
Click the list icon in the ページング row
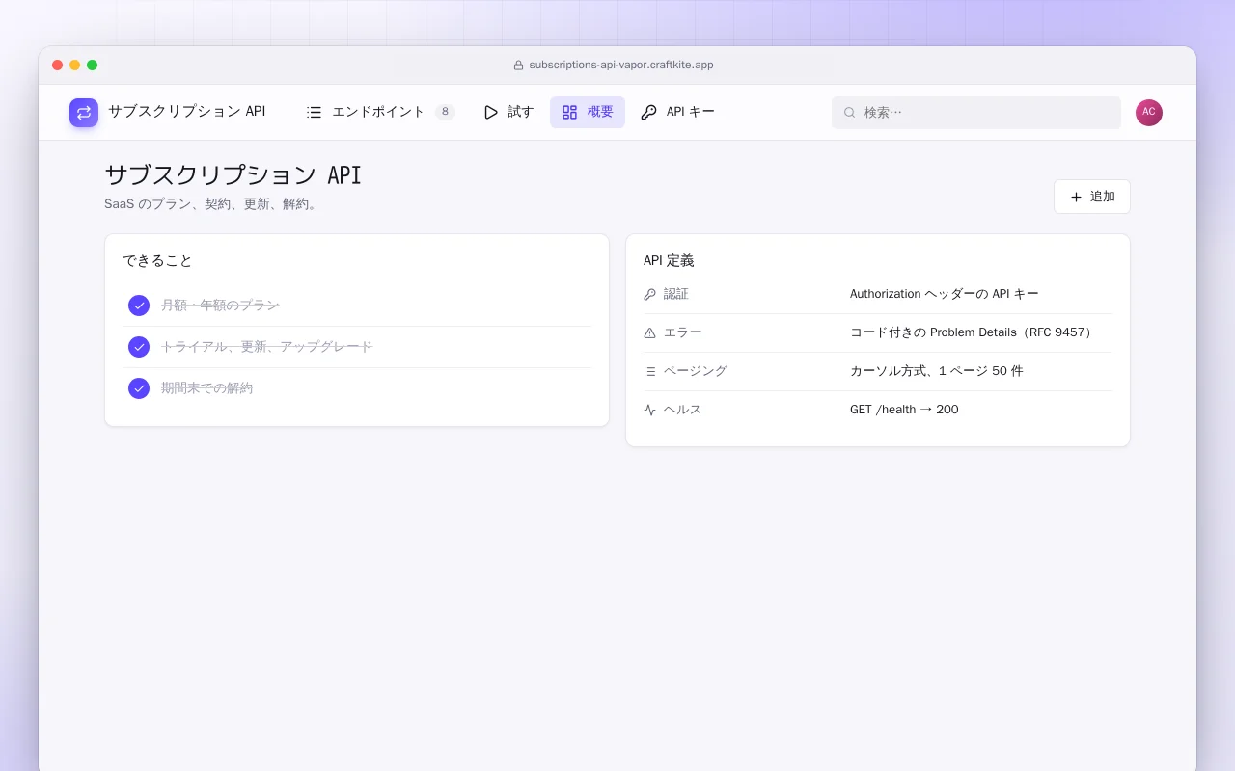649,371
